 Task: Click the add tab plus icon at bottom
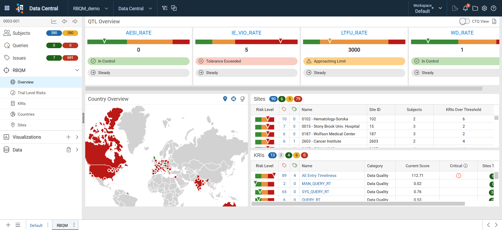point(8,225)
